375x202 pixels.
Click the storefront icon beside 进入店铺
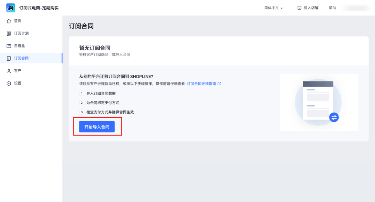tap(299, 8)
